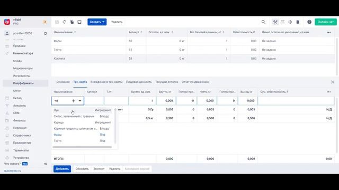Open the search magnifier in the top toolbar
Screen dimensions: 339x190
[x=263, y=22]
